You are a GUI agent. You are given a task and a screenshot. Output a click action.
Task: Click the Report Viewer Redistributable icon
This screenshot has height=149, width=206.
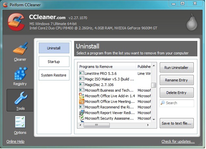click(81, 113)
